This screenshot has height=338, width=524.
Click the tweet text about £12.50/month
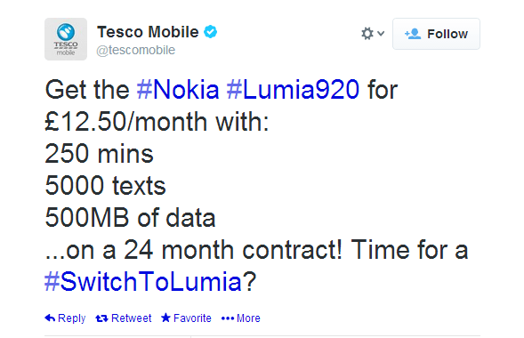pyautogui.click(x=157, y=122)
